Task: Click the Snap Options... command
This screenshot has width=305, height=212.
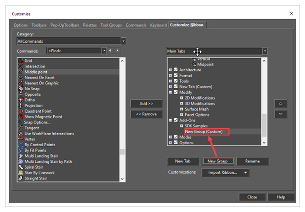Action: [x=37, y=122]
